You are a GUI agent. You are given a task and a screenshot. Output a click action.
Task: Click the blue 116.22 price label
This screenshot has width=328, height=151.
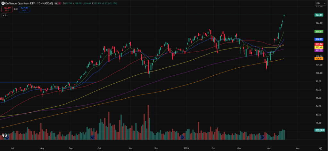[319, 39]
